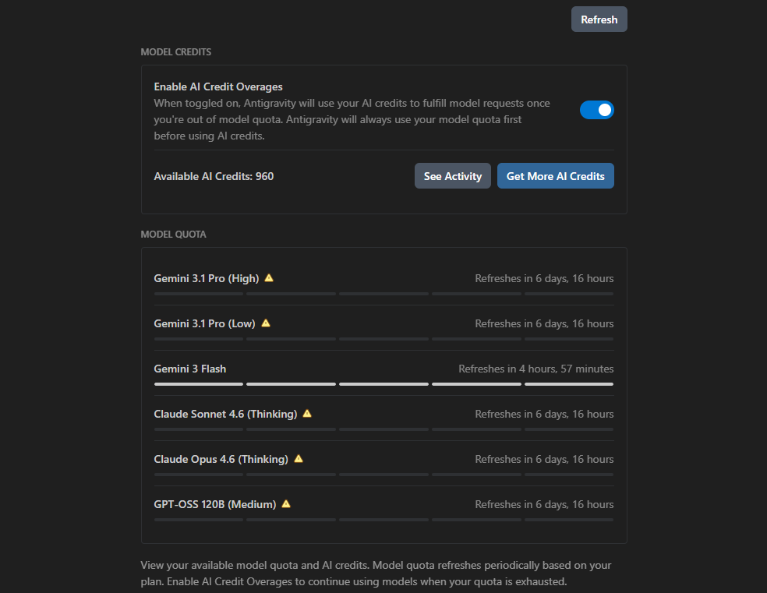Screen dimensions: 767x593
Task: Click Gemini 3 Flash refresh time text
Action: point(535,369)
